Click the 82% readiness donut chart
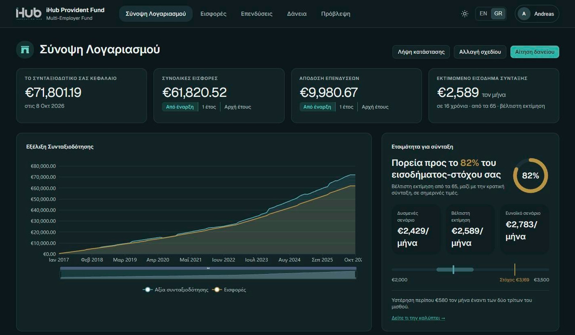The image size is (575, 335). [530, 175]
